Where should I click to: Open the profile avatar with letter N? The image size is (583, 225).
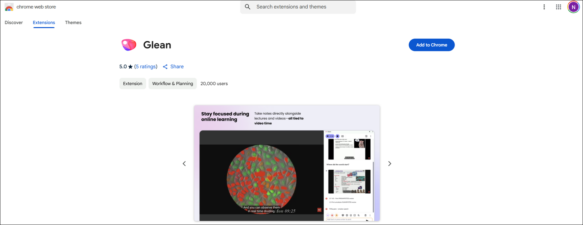click(573, 7)
